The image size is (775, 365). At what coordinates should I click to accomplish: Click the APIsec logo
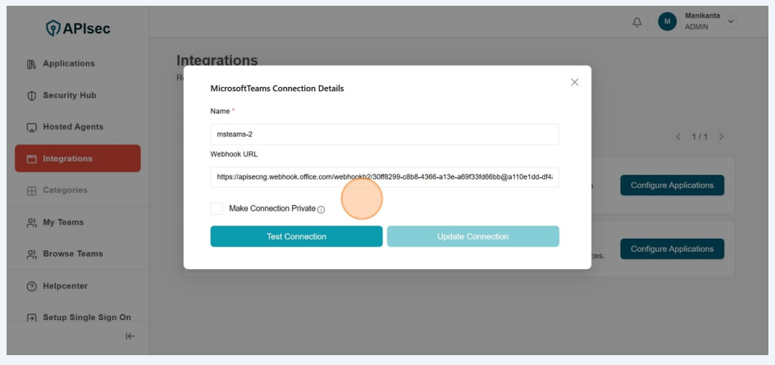pos(78,30)
